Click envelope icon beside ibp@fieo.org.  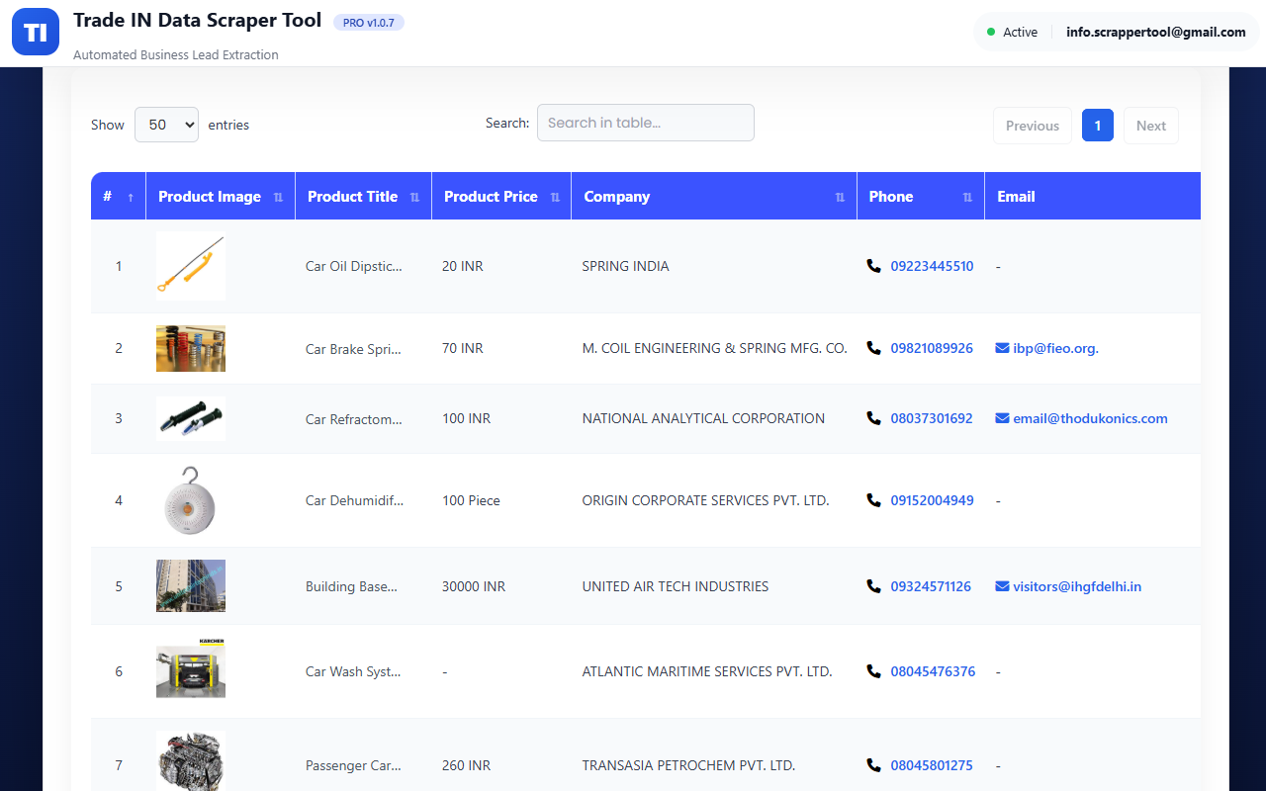1002,348
